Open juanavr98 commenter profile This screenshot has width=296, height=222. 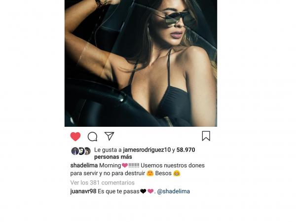coord(83,191)
